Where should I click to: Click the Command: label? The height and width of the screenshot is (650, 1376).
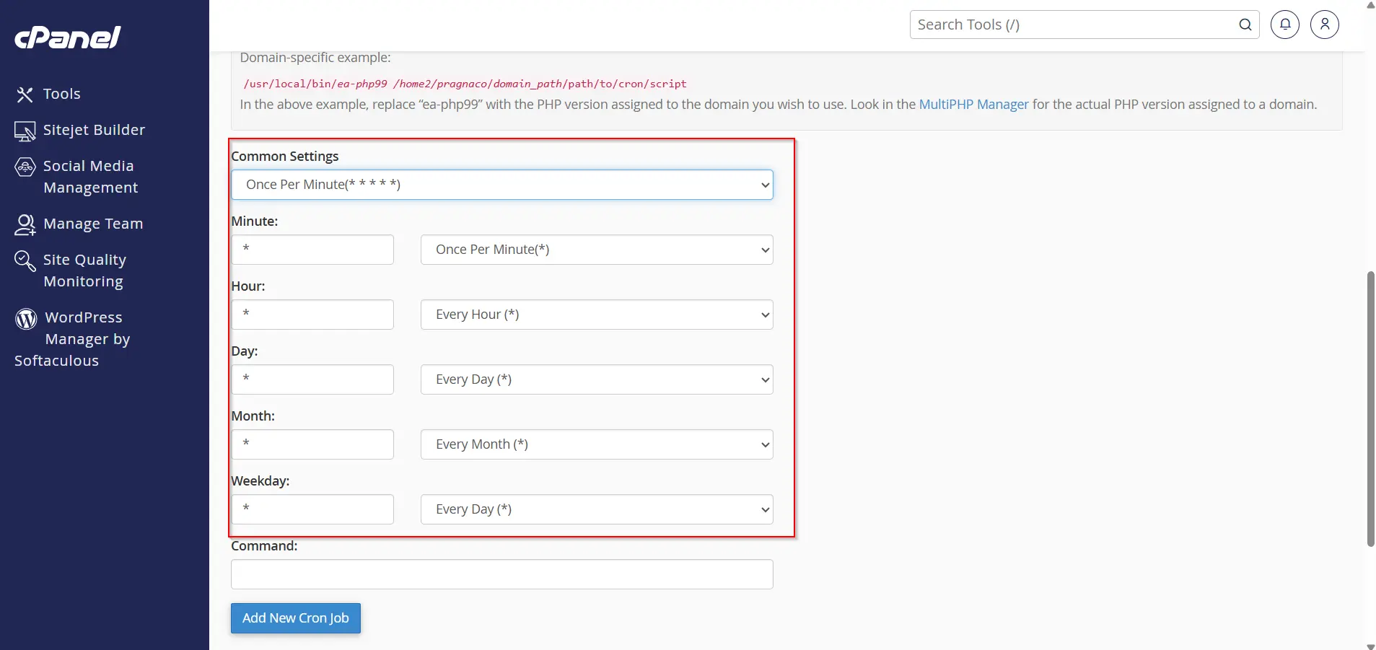tap(264, 546)
